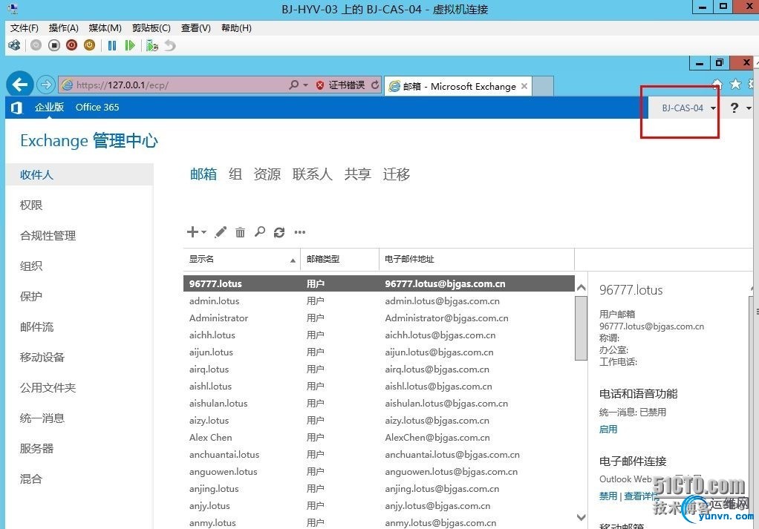This screenshot has height=529, width=759.
Task: Click the pencil edit mailbox icon
Action: pos(221,232)
